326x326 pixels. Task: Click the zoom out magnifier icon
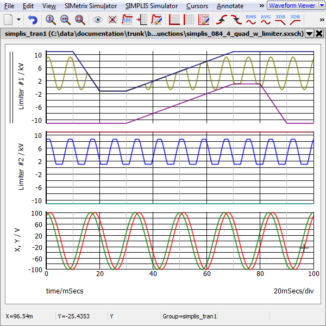[65, 20]
